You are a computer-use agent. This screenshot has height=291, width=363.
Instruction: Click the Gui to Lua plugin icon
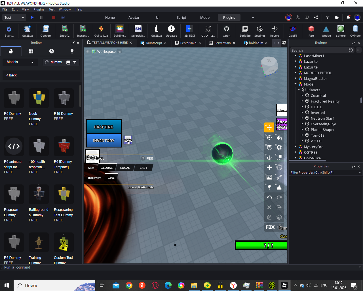pos(101,31)
